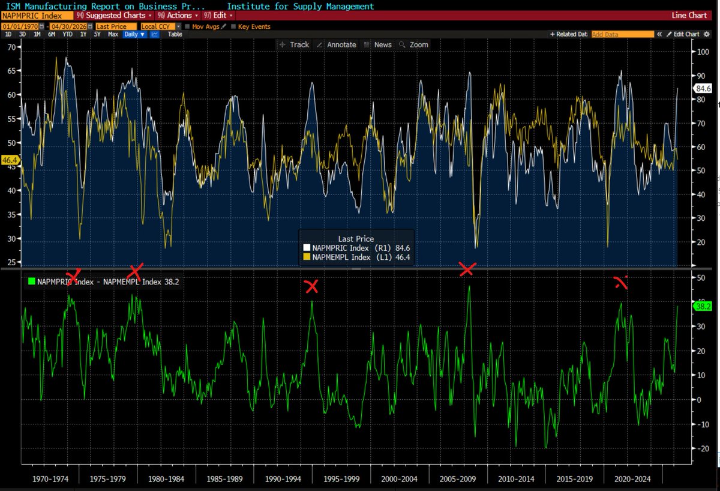Click the 1990-1994 axis label
720x491 pixels.
tap(284, 480)
